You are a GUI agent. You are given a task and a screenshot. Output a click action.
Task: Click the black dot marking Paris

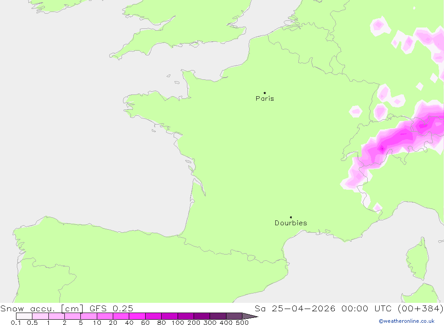coord(265,93)
